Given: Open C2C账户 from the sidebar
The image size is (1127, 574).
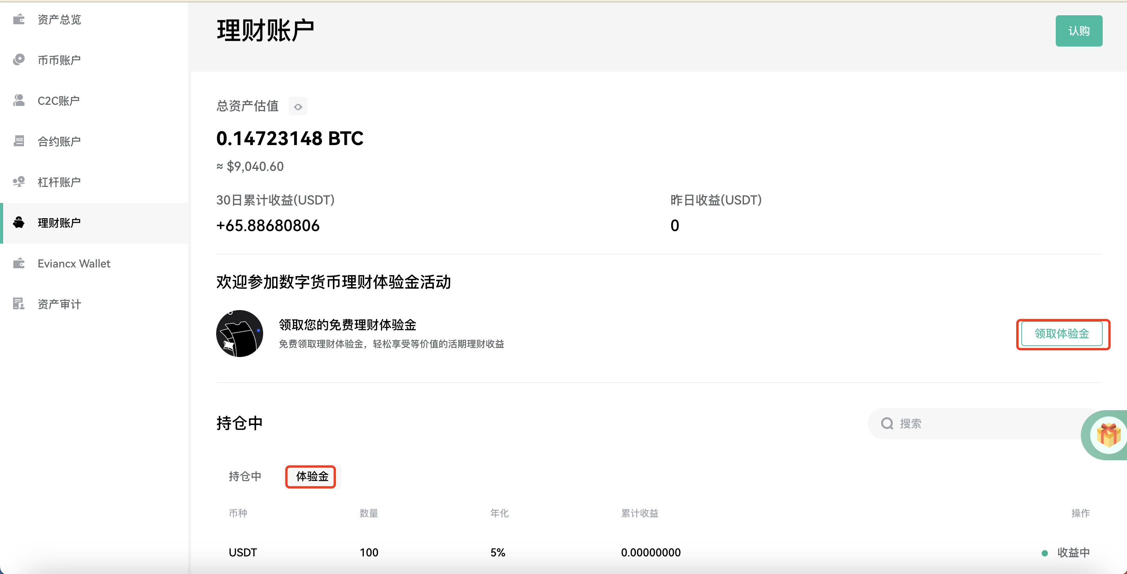Looking at the screenshot, I should point(94,100).
